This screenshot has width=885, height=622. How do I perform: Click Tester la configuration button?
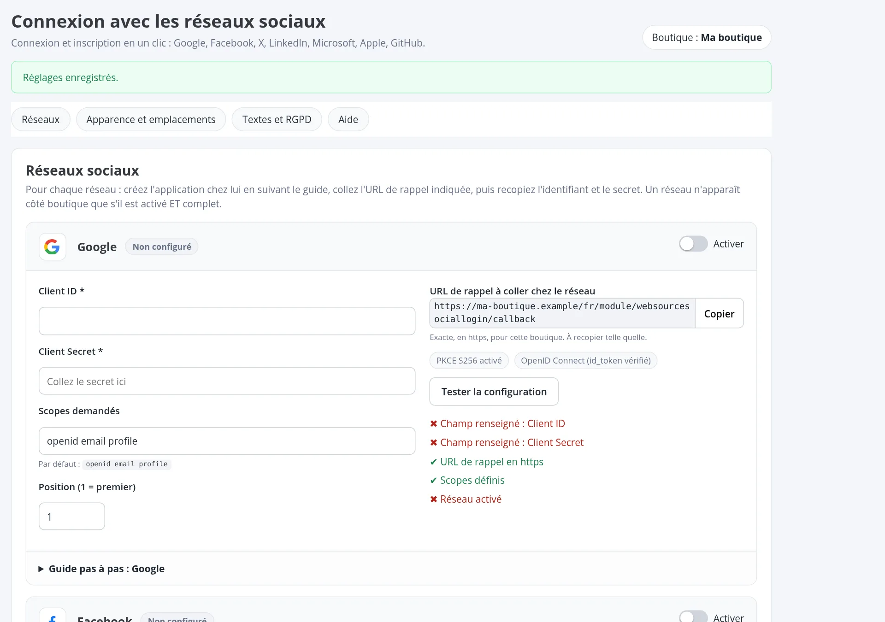pyautogui.click(x=494, y=392)
